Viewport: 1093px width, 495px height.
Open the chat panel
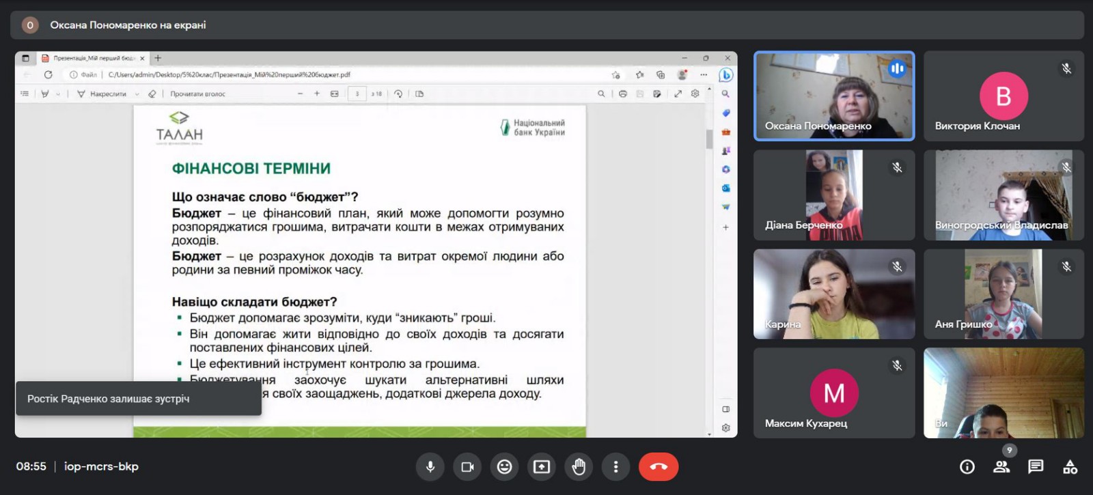tap(1036, 467)
